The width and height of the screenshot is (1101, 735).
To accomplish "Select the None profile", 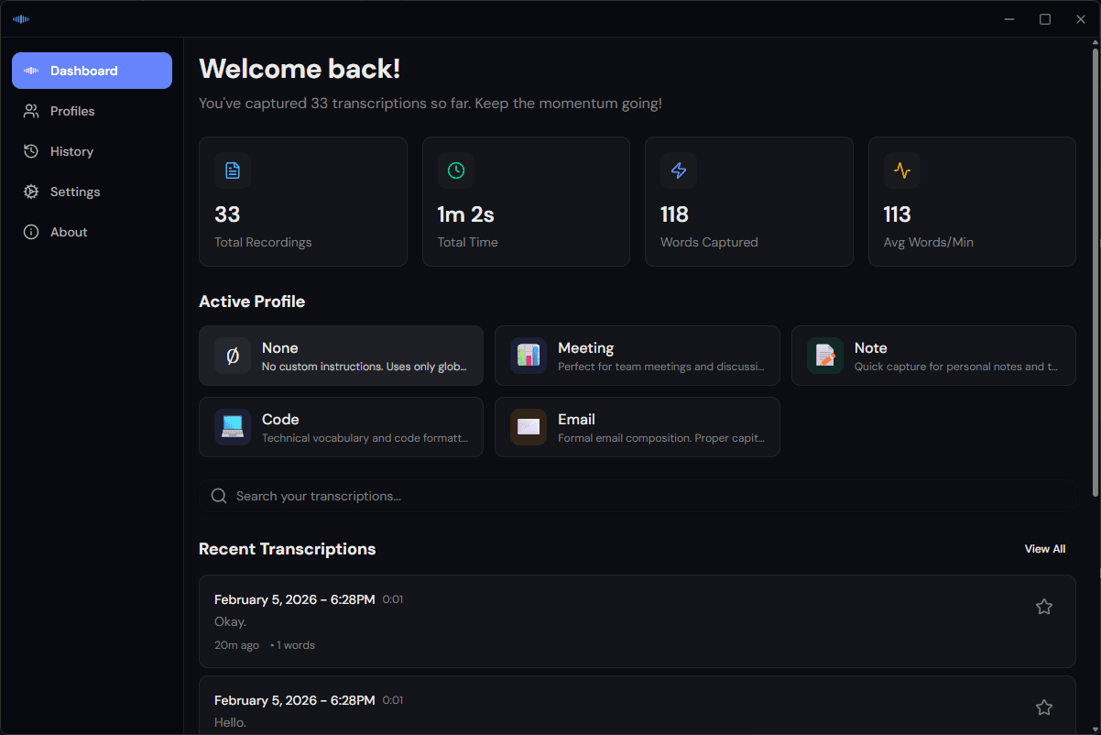I will click(341, 356).
